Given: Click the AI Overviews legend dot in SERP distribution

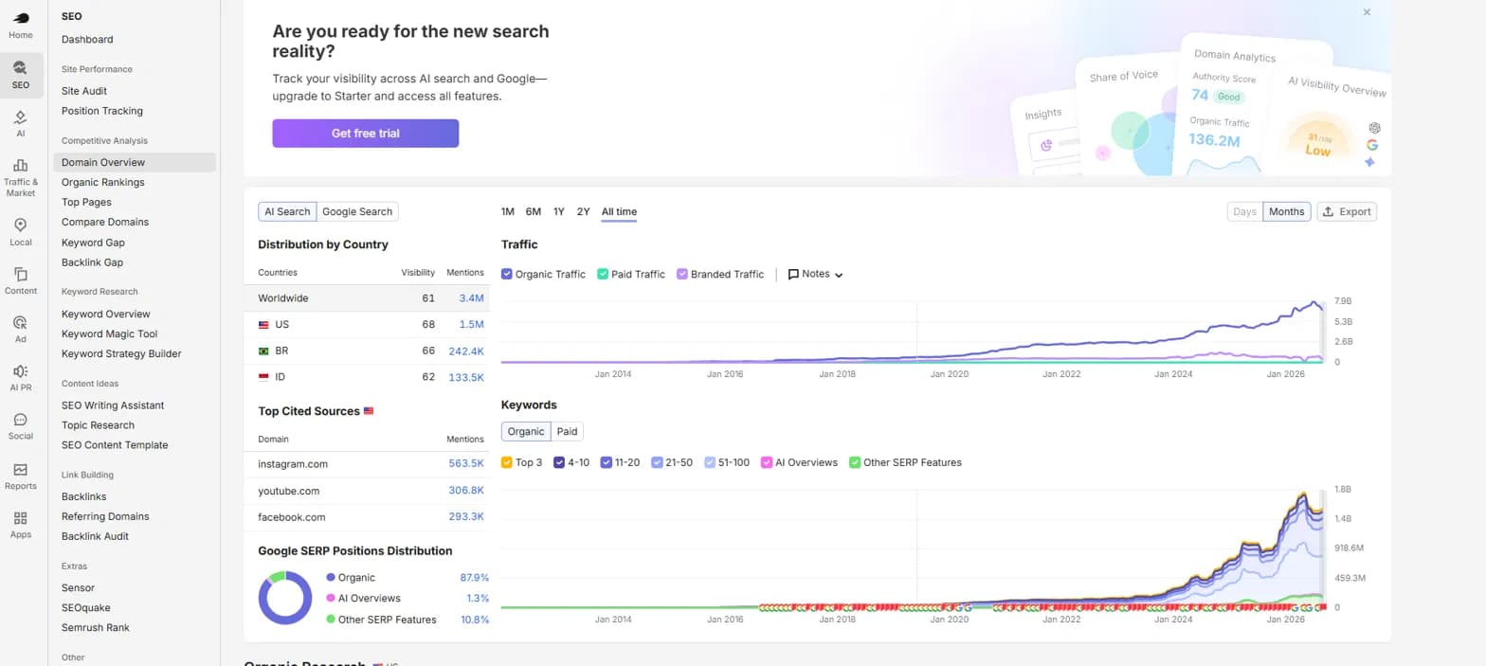Looking at the screenshot, I should pos(331,598).
